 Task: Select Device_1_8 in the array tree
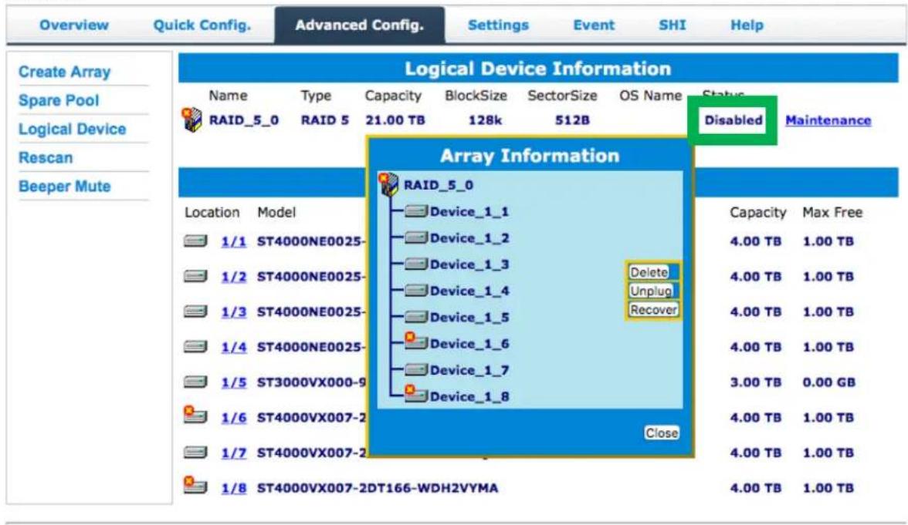click(469, 396)
